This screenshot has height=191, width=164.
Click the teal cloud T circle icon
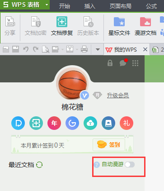coord(90,123)
